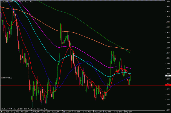The width and height of the screenshot is (171, 113).
Task: Click the 13 Nov 2008 date label
Action: point(46,112)
